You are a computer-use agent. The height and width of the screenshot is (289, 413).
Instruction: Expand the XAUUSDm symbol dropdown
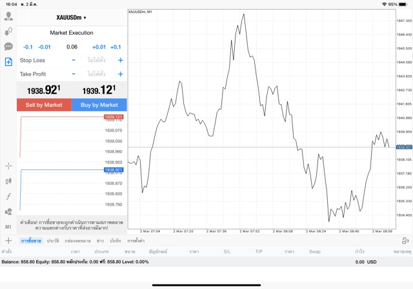(72, 17)
